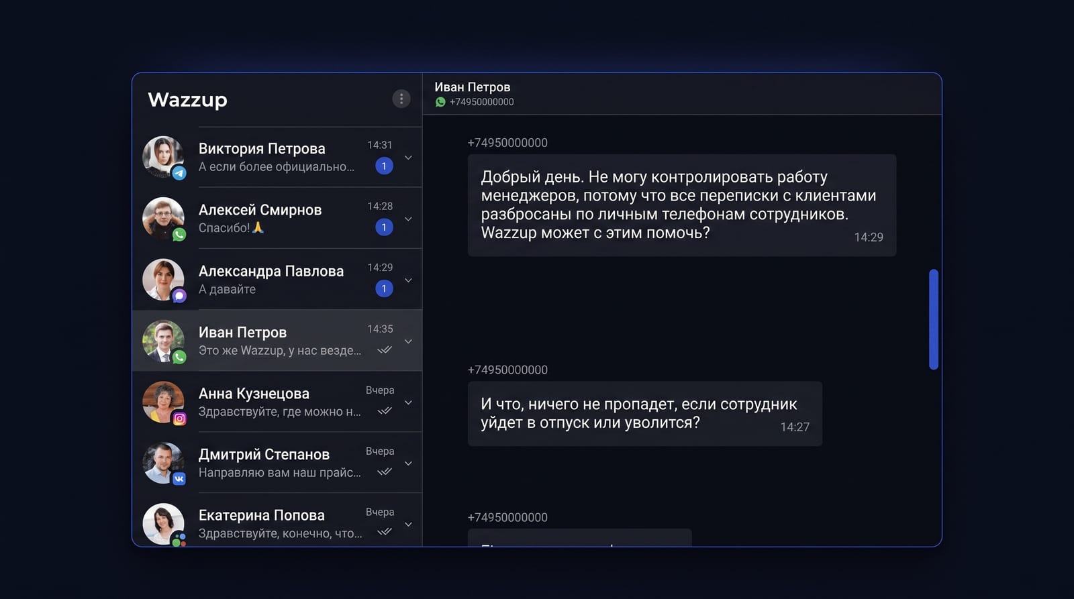Expand options chevron for Иван Петров
The width and height of the screenshot is (1074, 599).
pyautogui.click(x=408, y=341)
